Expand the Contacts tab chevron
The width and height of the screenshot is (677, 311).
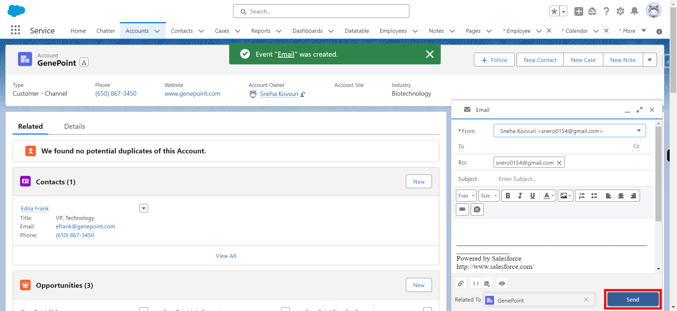coord(201,31)
